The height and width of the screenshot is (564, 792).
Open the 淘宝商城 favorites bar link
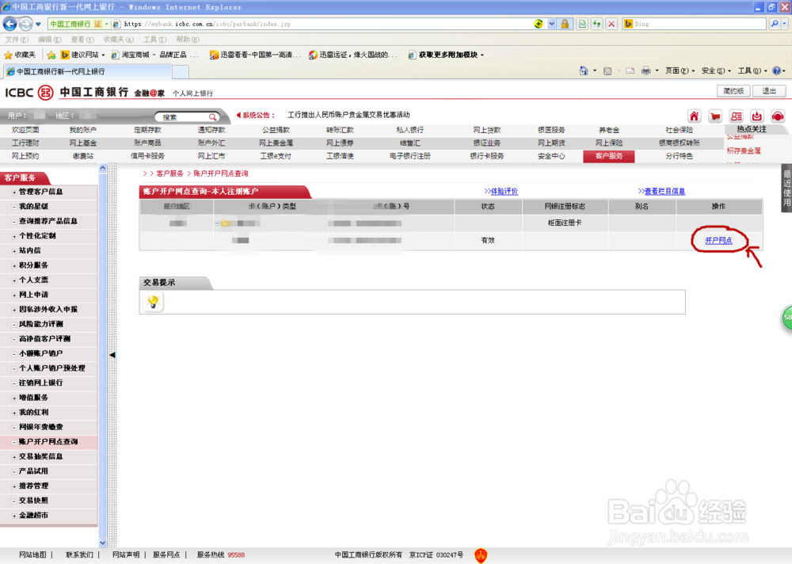(154, 55)
